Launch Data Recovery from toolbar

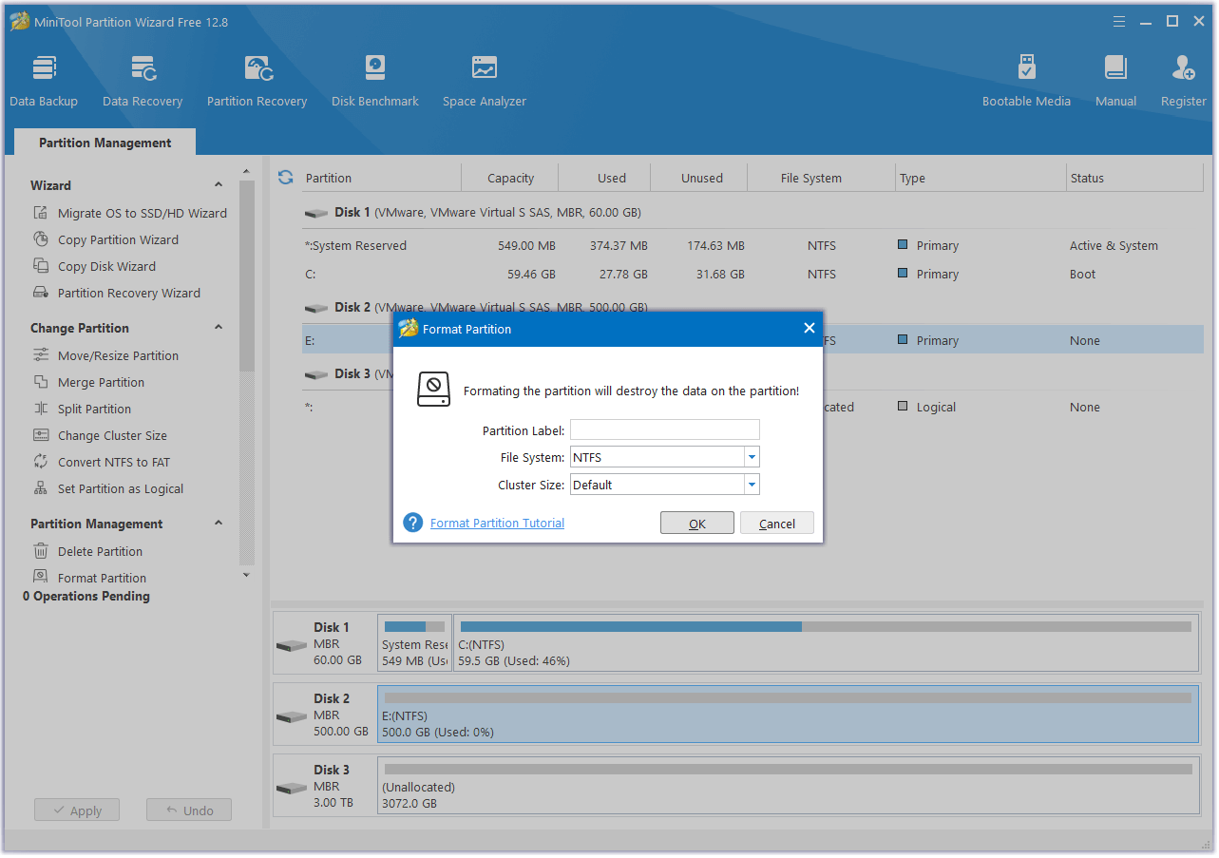click(143, 81)
